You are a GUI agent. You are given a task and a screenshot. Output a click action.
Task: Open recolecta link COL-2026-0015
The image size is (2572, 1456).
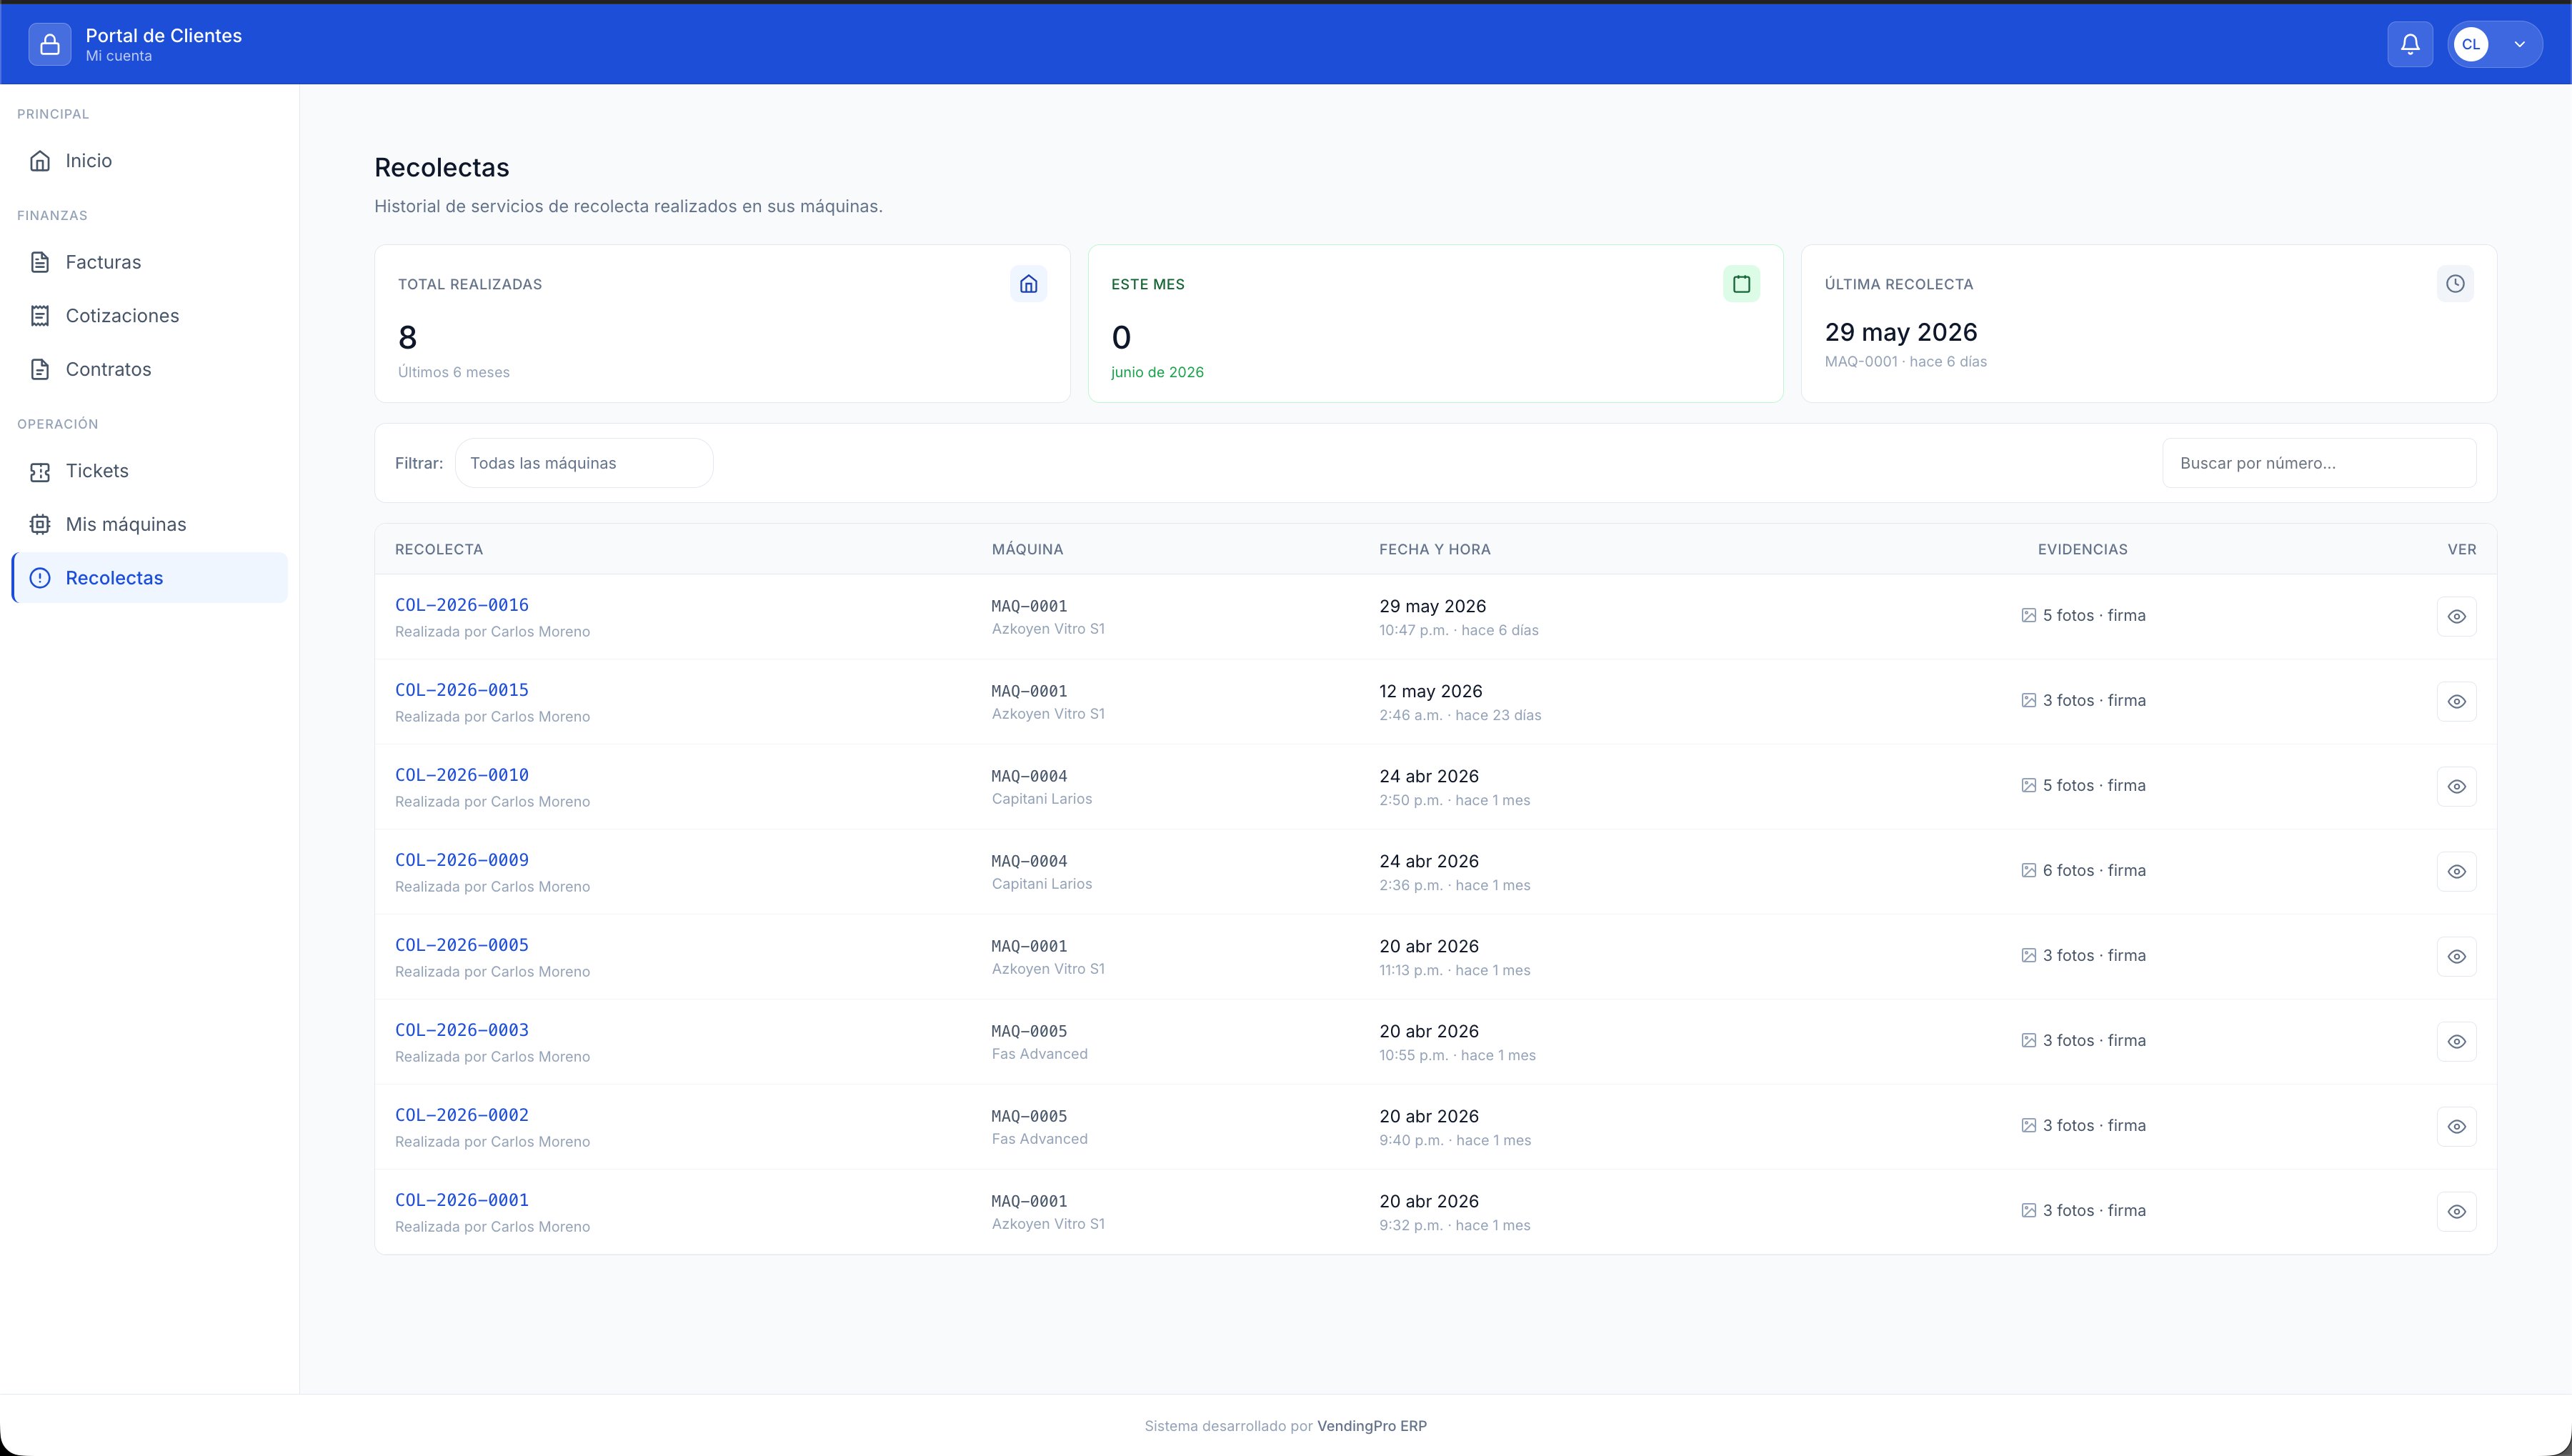point(462,690)
